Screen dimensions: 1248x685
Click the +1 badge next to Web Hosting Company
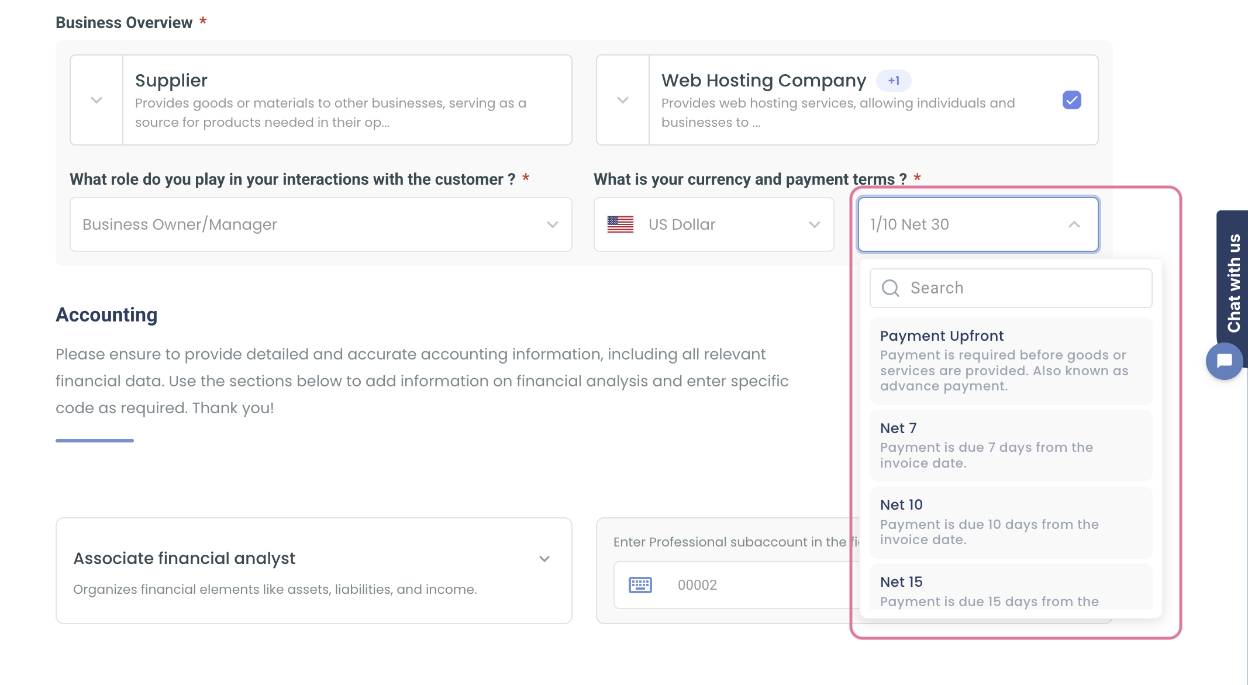tap(893, 81)
